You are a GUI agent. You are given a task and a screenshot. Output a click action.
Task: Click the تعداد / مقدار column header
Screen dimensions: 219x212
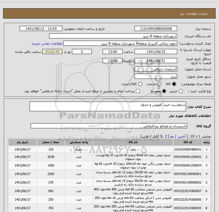click(51, 142)
